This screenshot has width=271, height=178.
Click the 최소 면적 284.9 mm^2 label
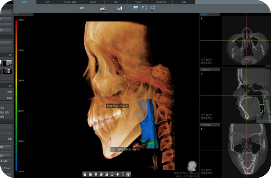(x=125, y=149)
